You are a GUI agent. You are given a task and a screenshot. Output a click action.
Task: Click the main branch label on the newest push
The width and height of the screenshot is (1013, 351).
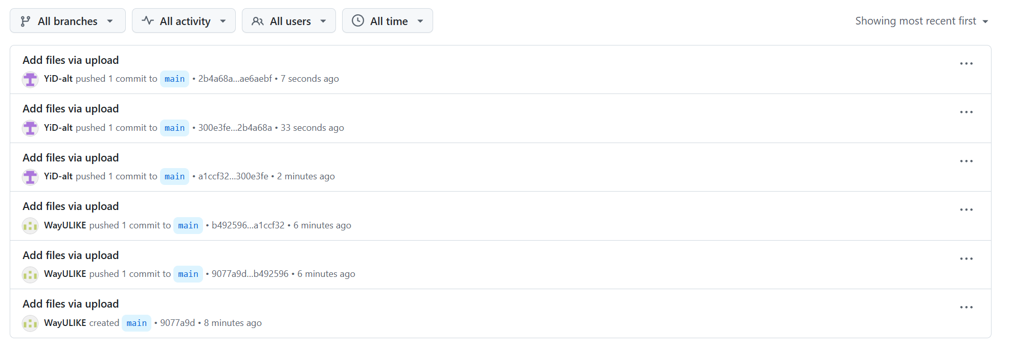pos(174,79)
